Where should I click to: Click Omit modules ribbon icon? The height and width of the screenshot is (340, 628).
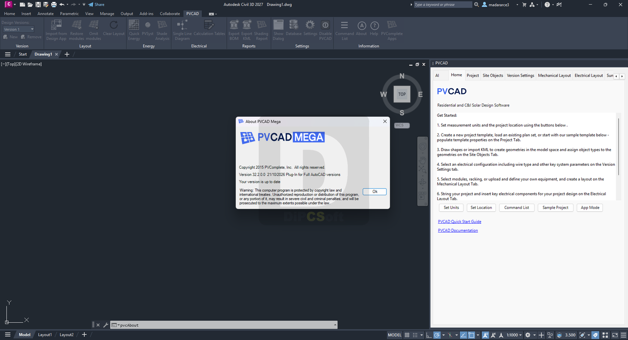pyautogui.click(x=93, y=30)
